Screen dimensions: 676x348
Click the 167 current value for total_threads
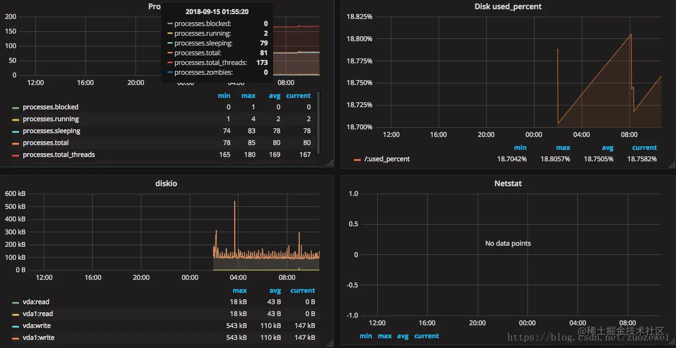(x=305, y=155)
